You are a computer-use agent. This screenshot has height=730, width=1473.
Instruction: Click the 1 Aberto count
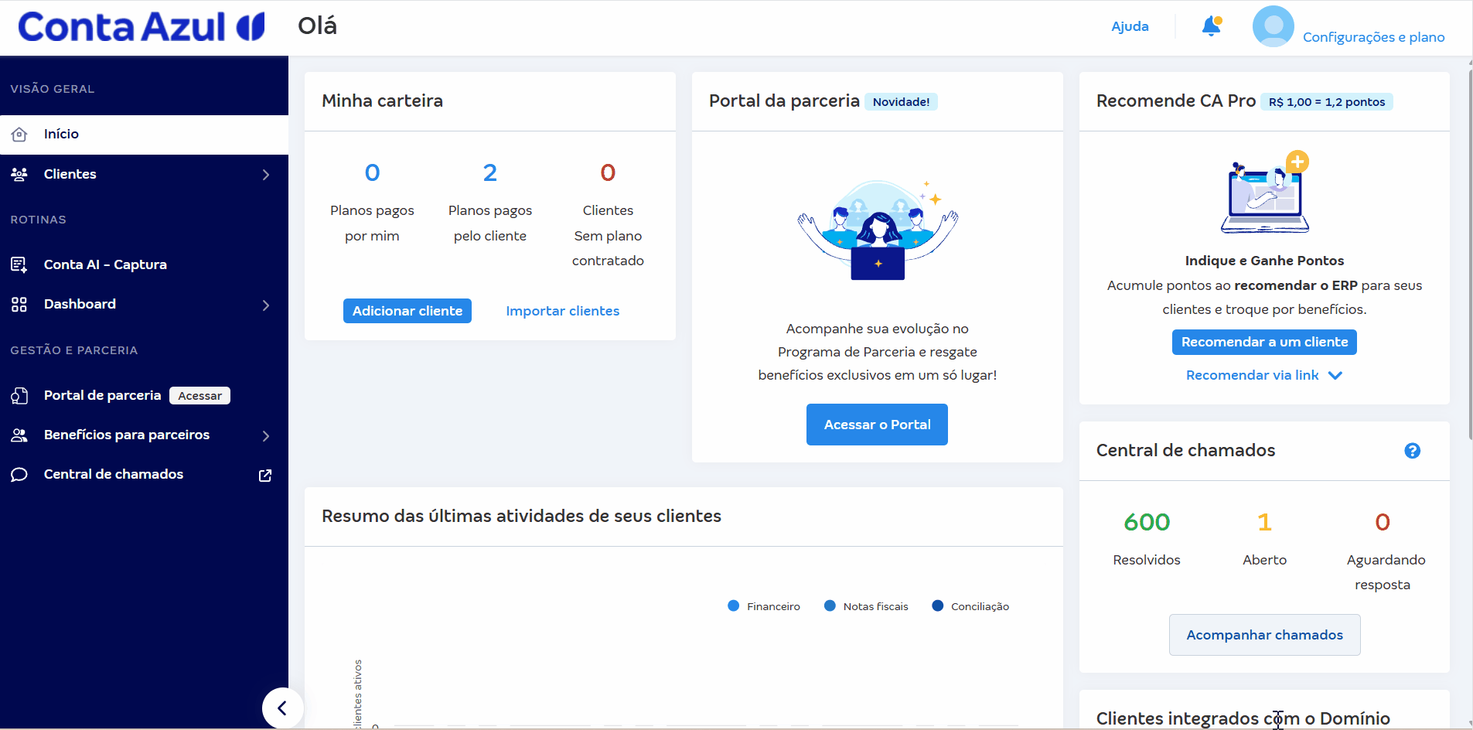(x=1264, y=523)
